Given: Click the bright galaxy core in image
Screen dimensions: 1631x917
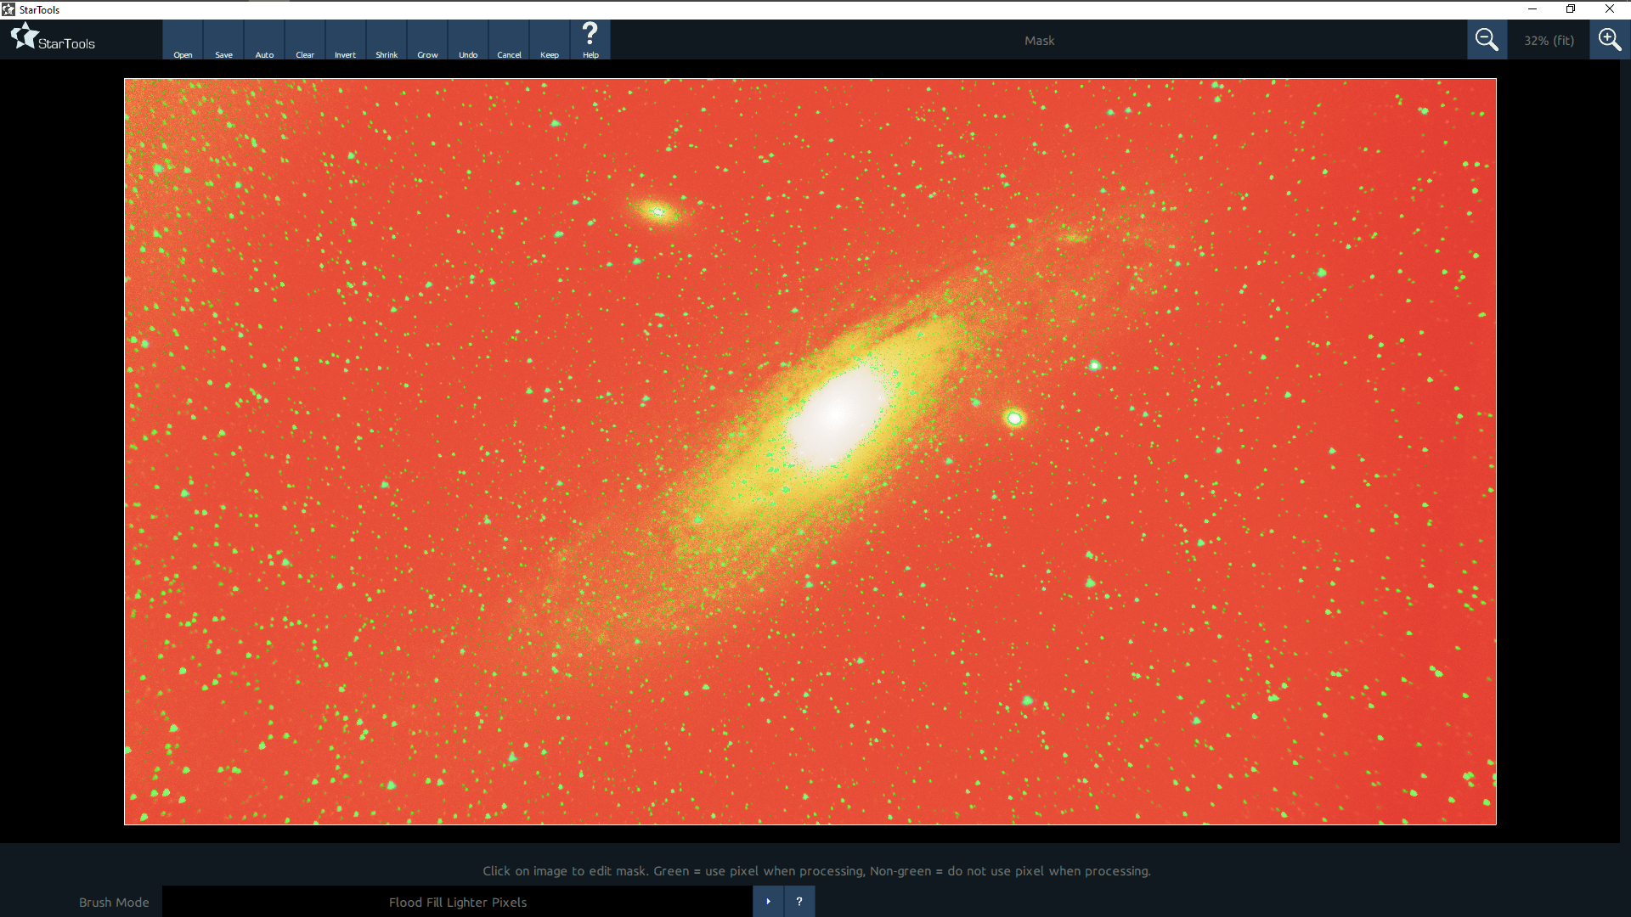Looking at the screenshot, I should [837, 413].
